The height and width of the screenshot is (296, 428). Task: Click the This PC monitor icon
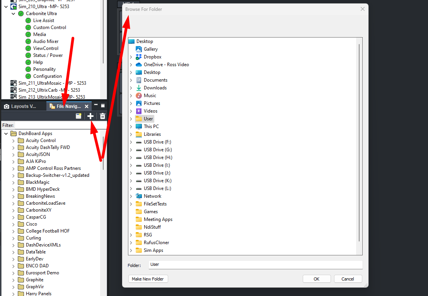click(139, 127)
